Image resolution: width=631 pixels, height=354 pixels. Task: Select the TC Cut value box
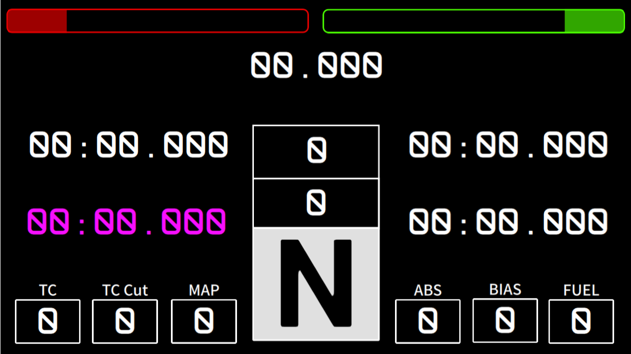[x=125, y=321]
